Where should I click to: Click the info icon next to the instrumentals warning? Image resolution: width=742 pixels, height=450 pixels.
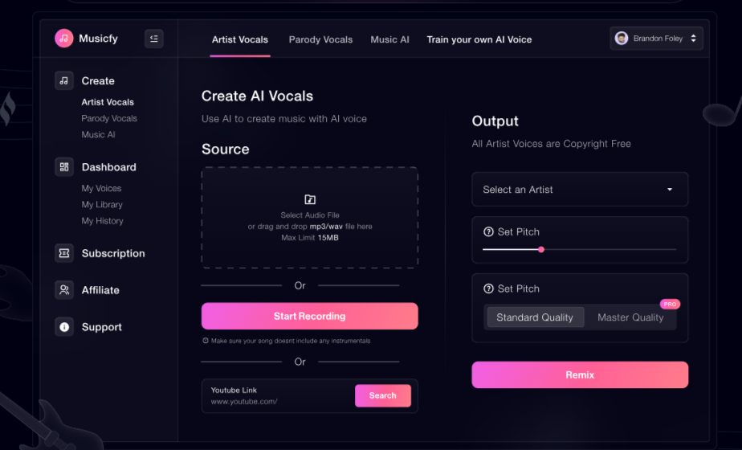pos(206,341)
